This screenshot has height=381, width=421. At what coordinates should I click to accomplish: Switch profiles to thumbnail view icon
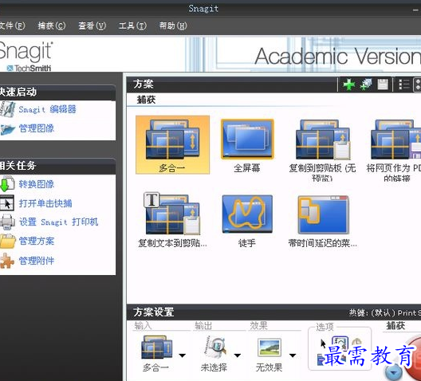click(417, 84)
